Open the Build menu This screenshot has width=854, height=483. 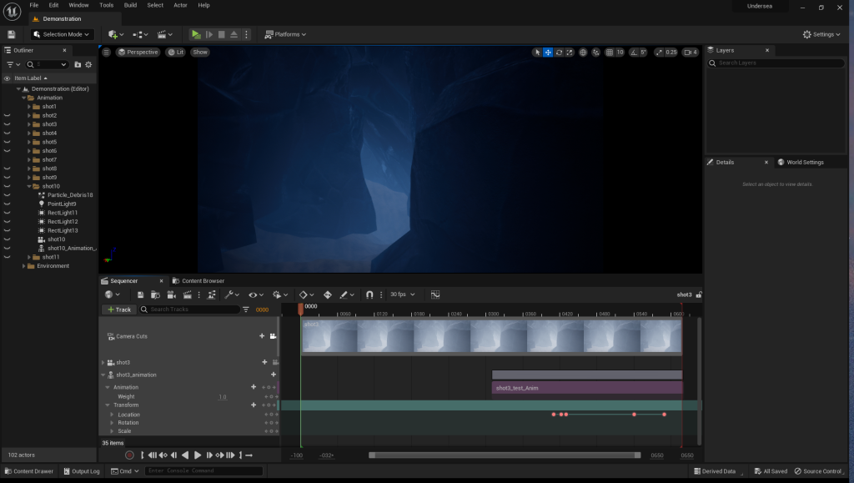tap(130, 5)
